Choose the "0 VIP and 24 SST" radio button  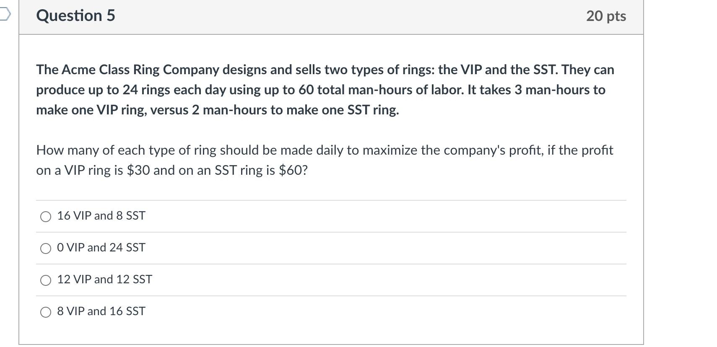point(46,248)
